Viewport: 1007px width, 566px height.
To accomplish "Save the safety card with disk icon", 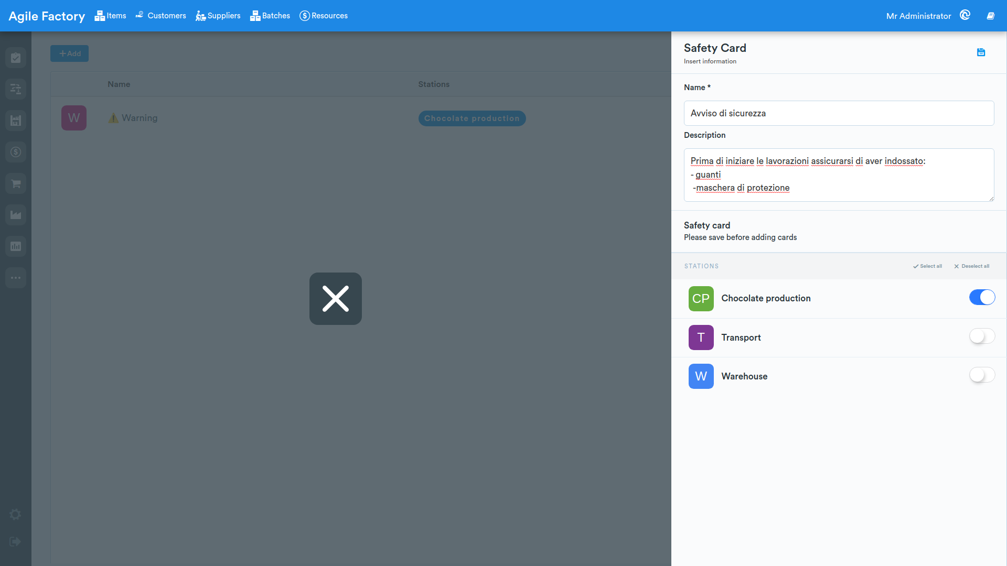I will pyautogui.click(x=981, y=52).
